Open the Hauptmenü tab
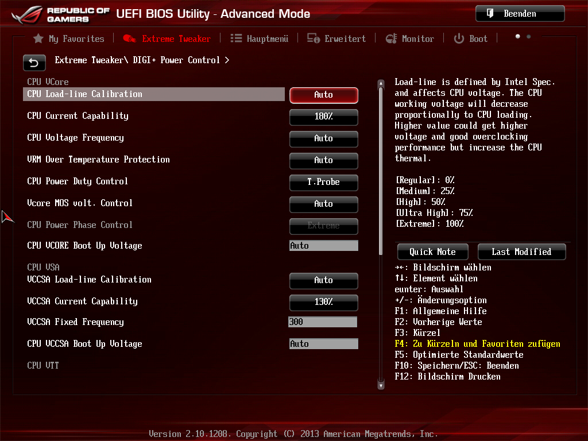 [267, 39]
